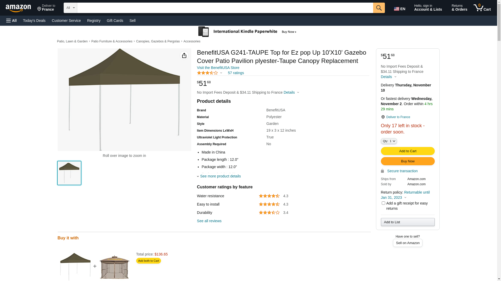This screenshot has width=501, height=281.
Task: Click the Amazon logo
Action: pyautogui.click(x=18, y=8)
